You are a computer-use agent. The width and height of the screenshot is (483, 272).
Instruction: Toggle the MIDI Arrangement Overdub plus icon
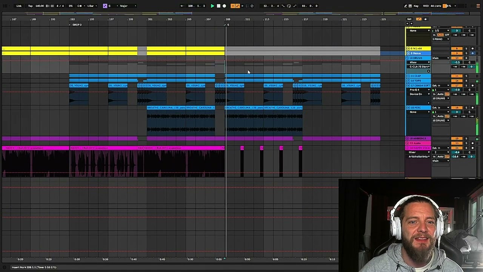click(233, 6)
